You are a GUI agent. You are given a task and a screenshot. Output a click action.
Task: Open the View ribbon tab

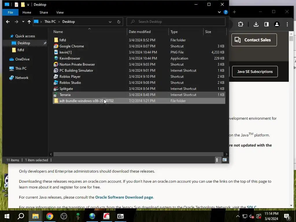tap(60, 12)
